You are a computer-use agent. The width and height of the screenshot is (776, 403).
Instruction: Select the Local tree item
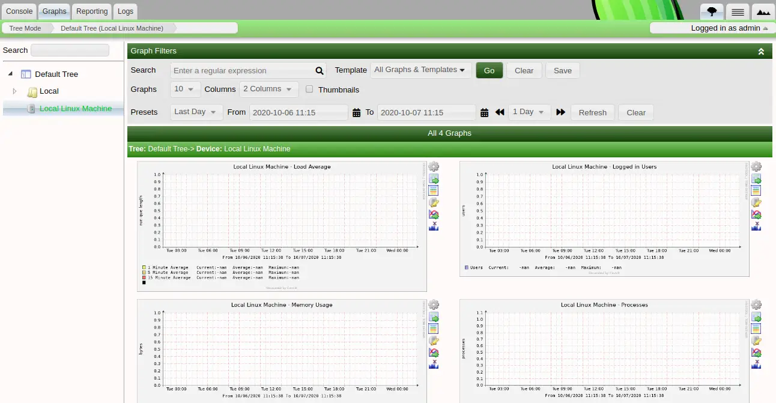(49, 91)
